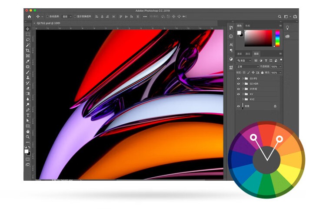Image resolution: width=326 pixels, height=209 pixels.
Task: Open the blending mode dropdown
Action: tap(248, 66)
